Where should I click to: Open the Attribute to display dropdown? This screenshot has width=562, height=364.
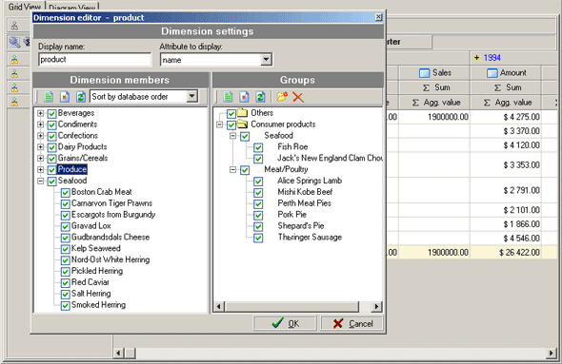[x=266, y=59]
